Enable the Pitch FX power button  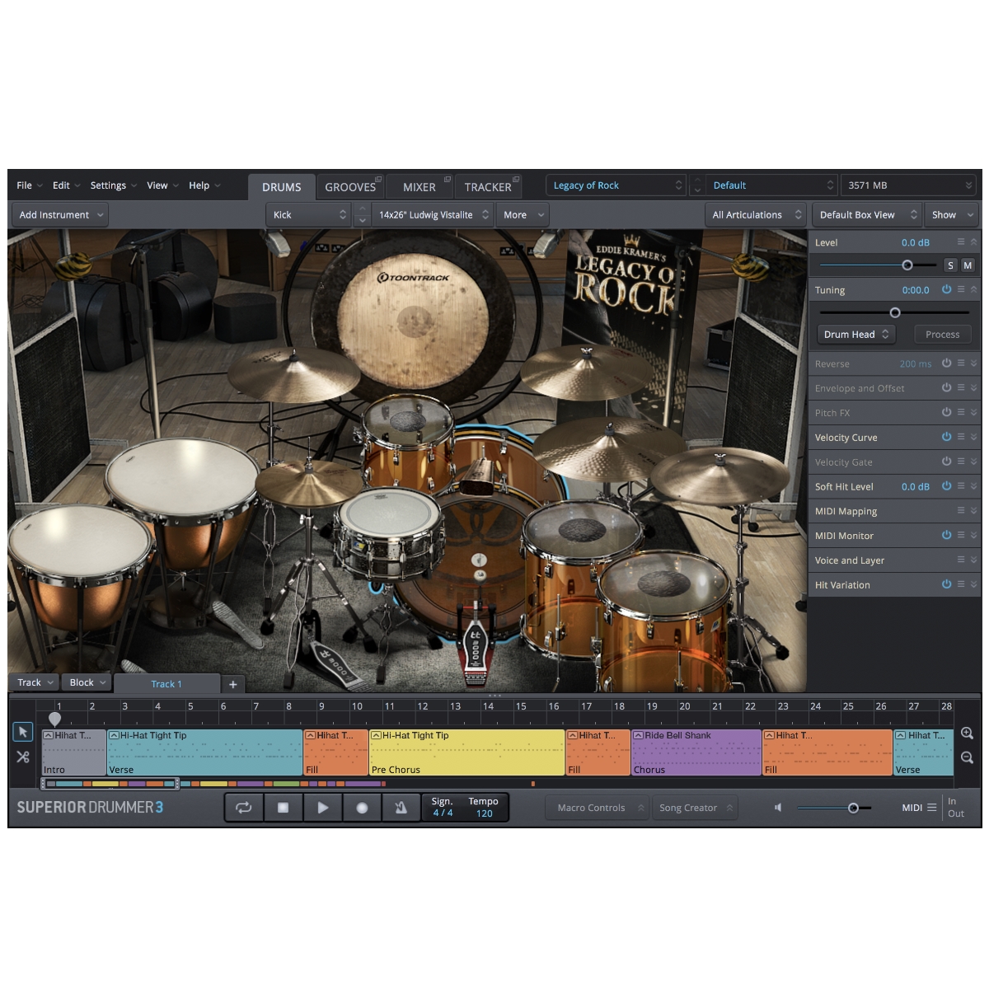point(946,412)
